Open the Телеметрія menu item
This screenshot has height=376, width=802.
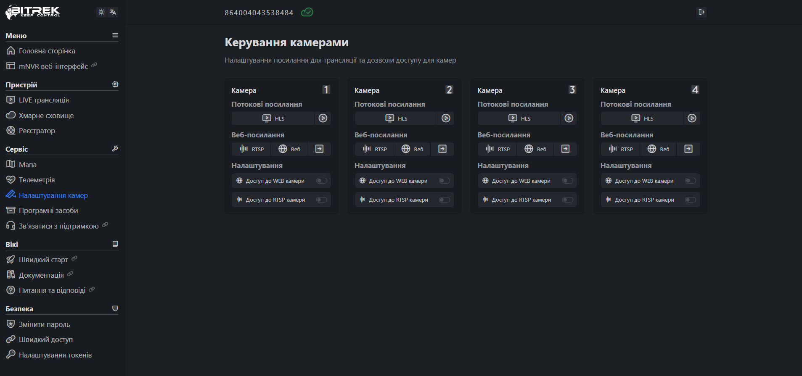37,180
